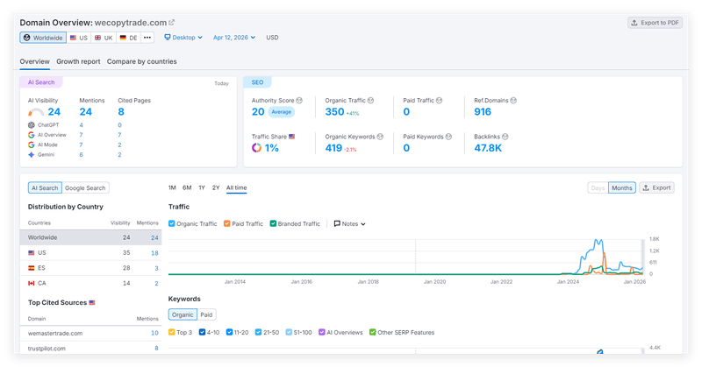Select AI Search distribution toggle

45,188
